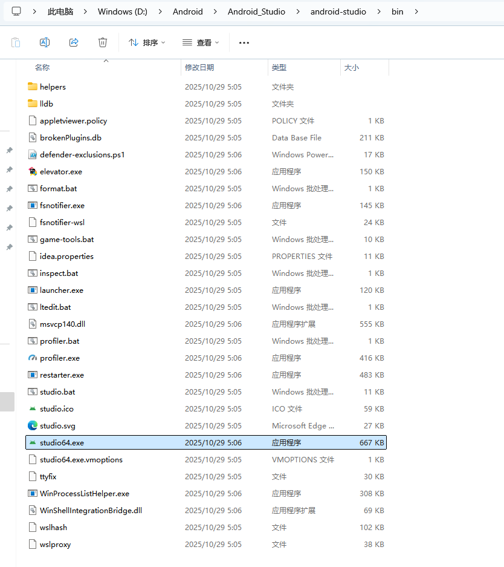
Task: Sort by 类型 column header
Action: 279,67
